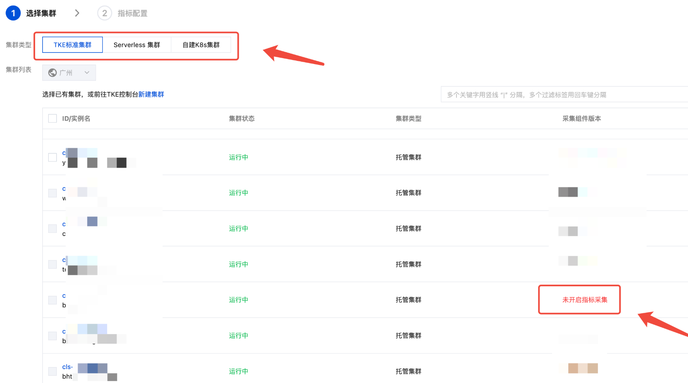The width and height of the screenshot is (688, 383).
Task: Click the ID/实例名 column header
Action: click(x=76, y=119)
